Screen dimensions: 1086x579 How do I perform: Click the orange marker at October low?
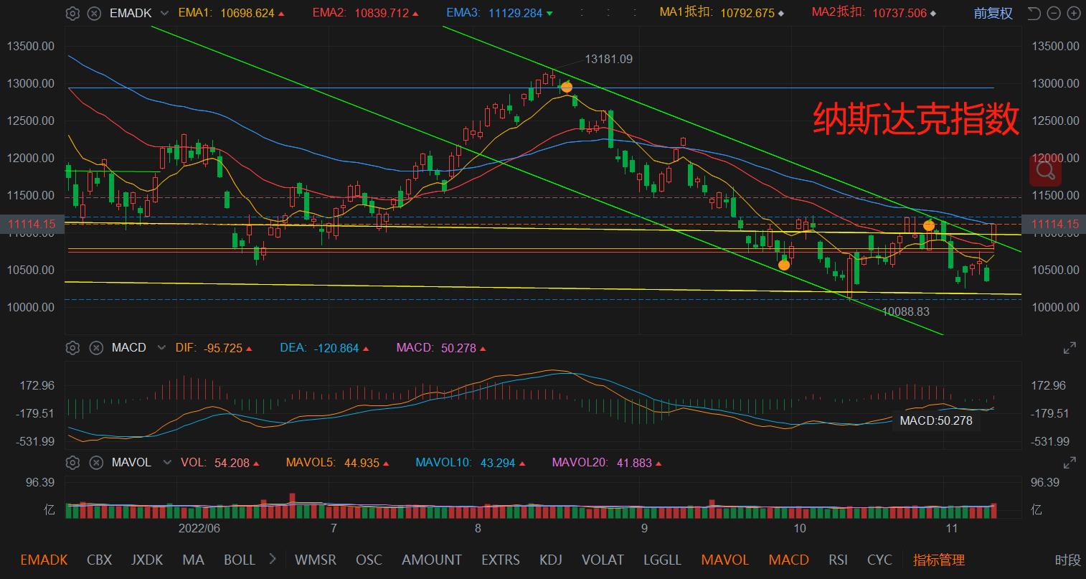(784, 265)
